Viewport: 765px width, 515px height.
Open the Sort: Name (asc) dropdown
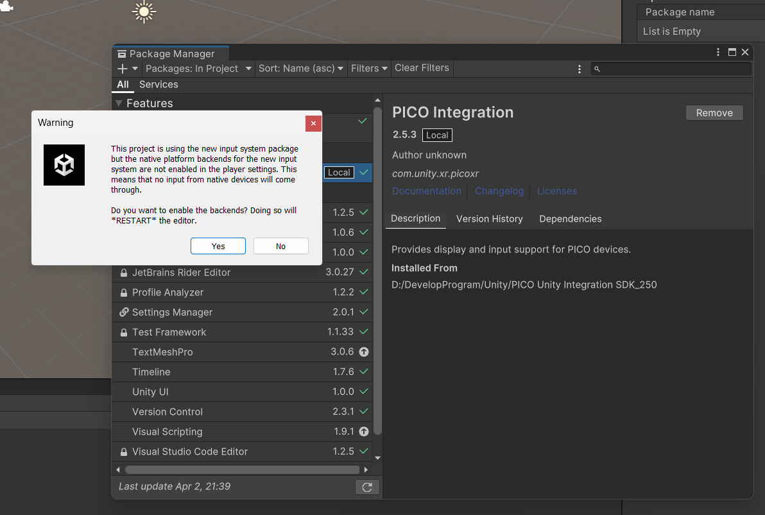(x=301, y=69)
